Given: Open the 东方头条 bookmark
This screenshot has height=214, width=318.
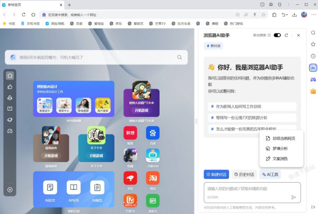Looking at the screenshot, I should pos(181,23).
